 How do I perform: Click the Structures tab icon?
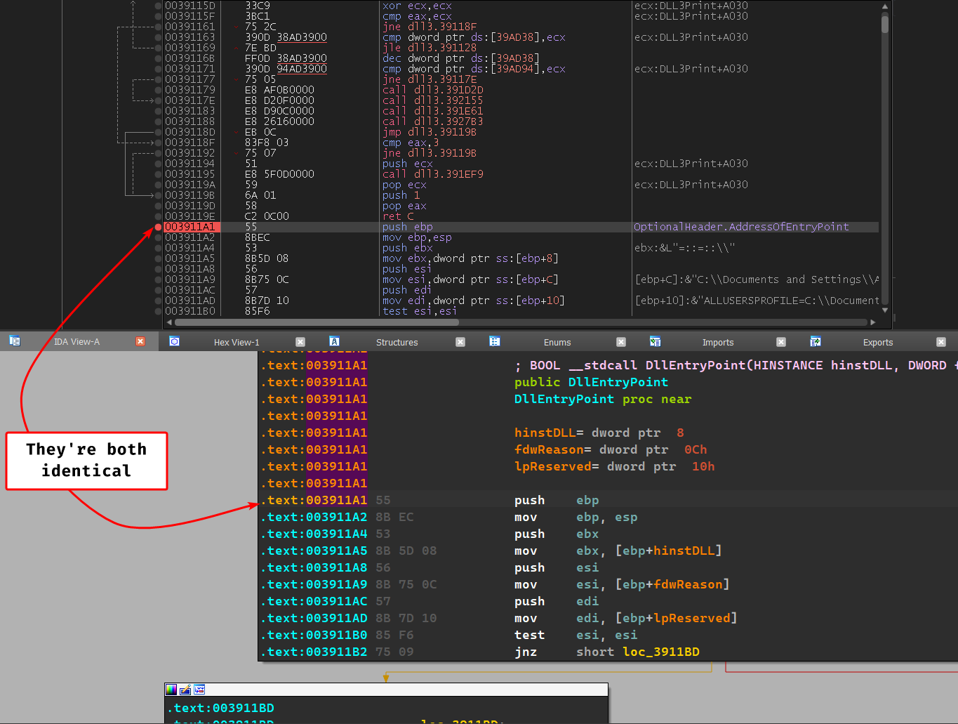335,342
